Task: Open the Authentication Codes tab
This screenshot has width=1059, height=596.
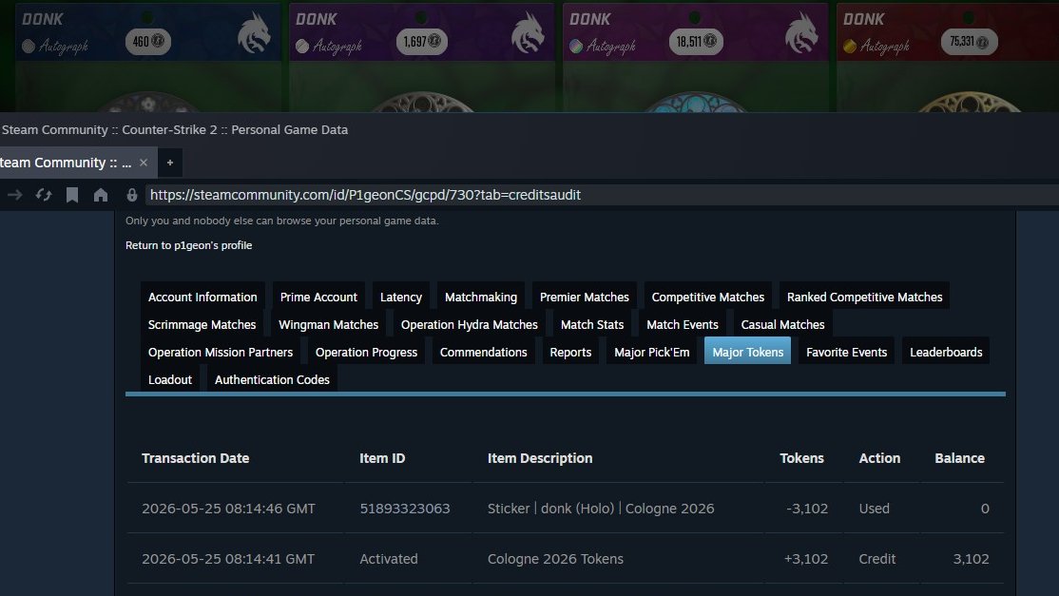Action: point(272,380)
